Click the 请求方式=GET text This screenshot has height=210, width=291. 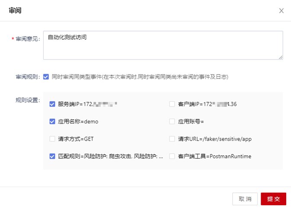tap(76, 139)
